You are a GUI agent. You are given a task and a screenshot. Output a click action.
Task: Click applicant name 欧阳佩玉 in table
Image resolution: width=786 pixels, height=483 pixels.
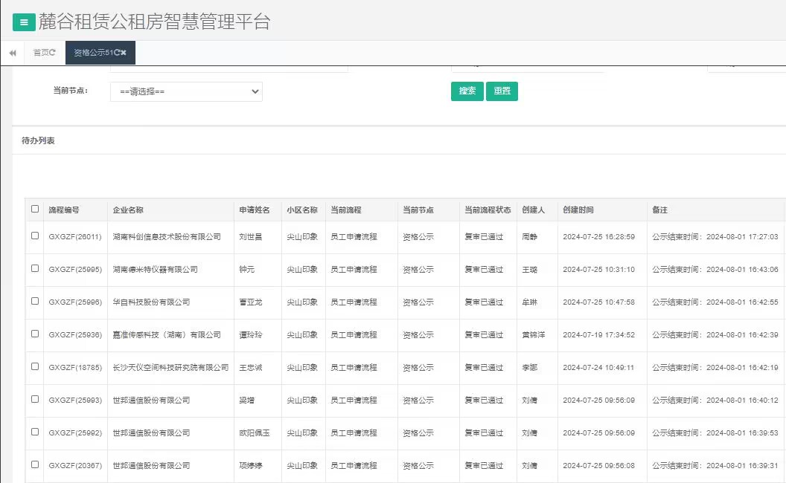(x=254, y=433)
